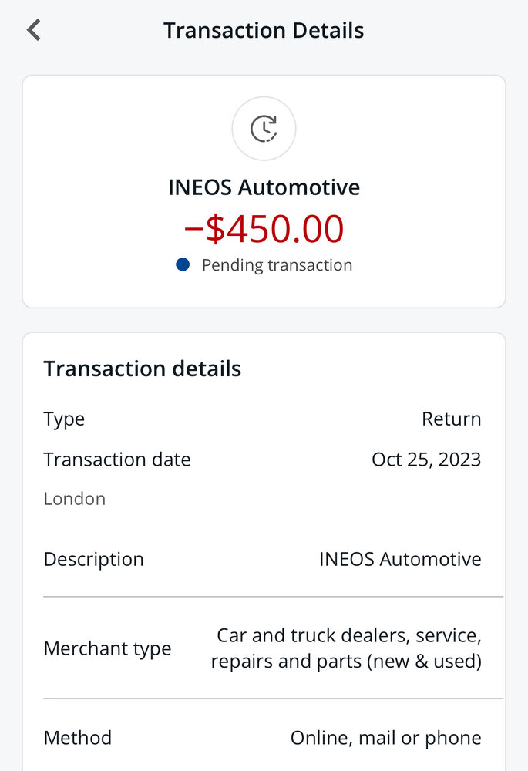Select the Method label

(78, 738)
